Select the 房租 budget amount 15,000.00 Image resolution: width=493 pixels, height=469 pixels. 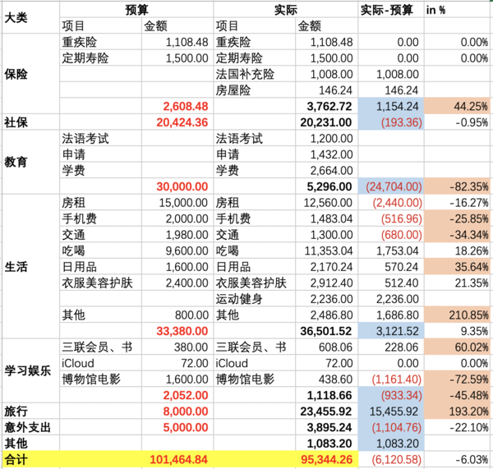(x=177, y=202)
